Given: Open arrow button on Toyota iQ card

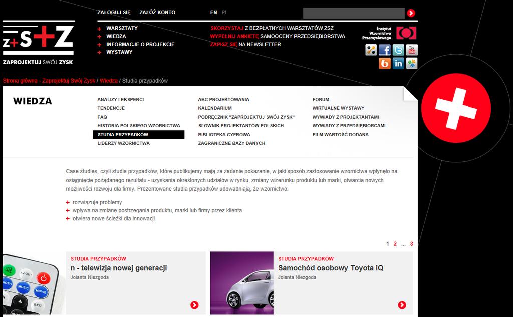Looking at the screenshot, I should point(402,305).
